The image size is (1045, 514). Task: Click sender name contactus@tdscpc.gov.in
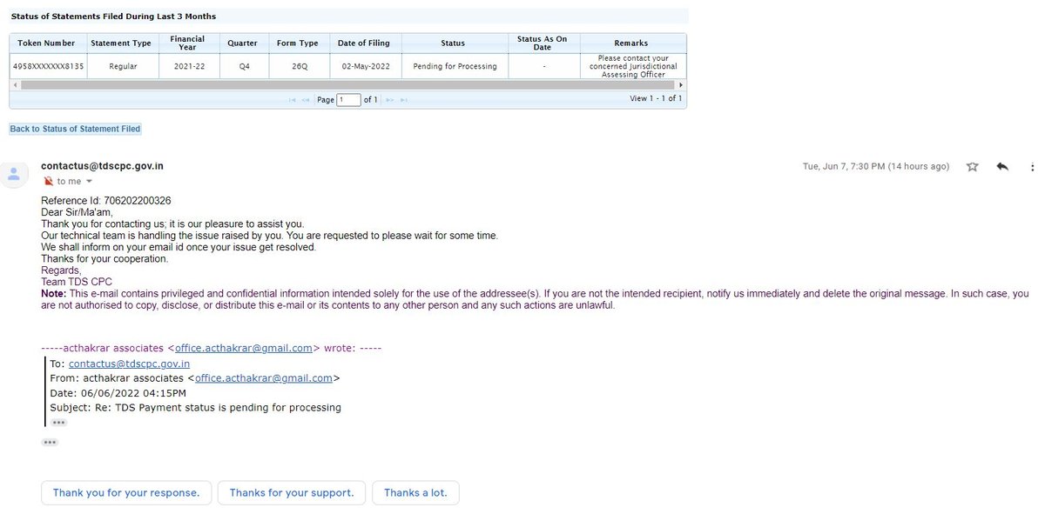[x=102, y=166]
